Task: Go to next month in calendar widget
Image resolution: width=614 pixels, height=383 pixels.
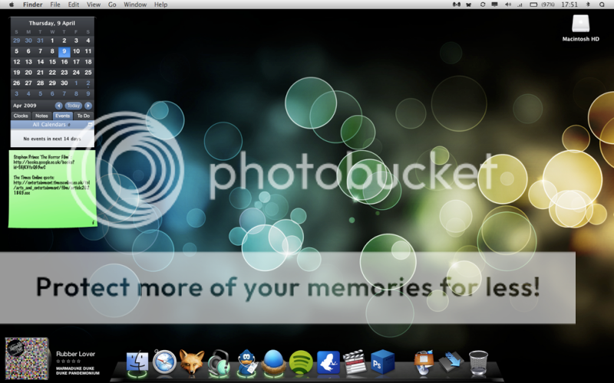Action: (x=88, y=106)
